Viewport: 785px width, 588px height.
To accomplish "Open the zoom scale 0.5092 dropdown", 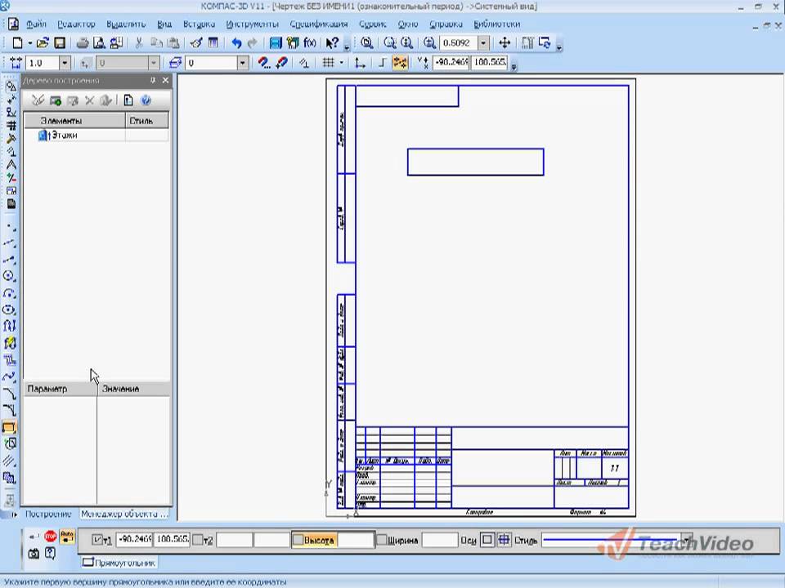I will coord(483,43).
